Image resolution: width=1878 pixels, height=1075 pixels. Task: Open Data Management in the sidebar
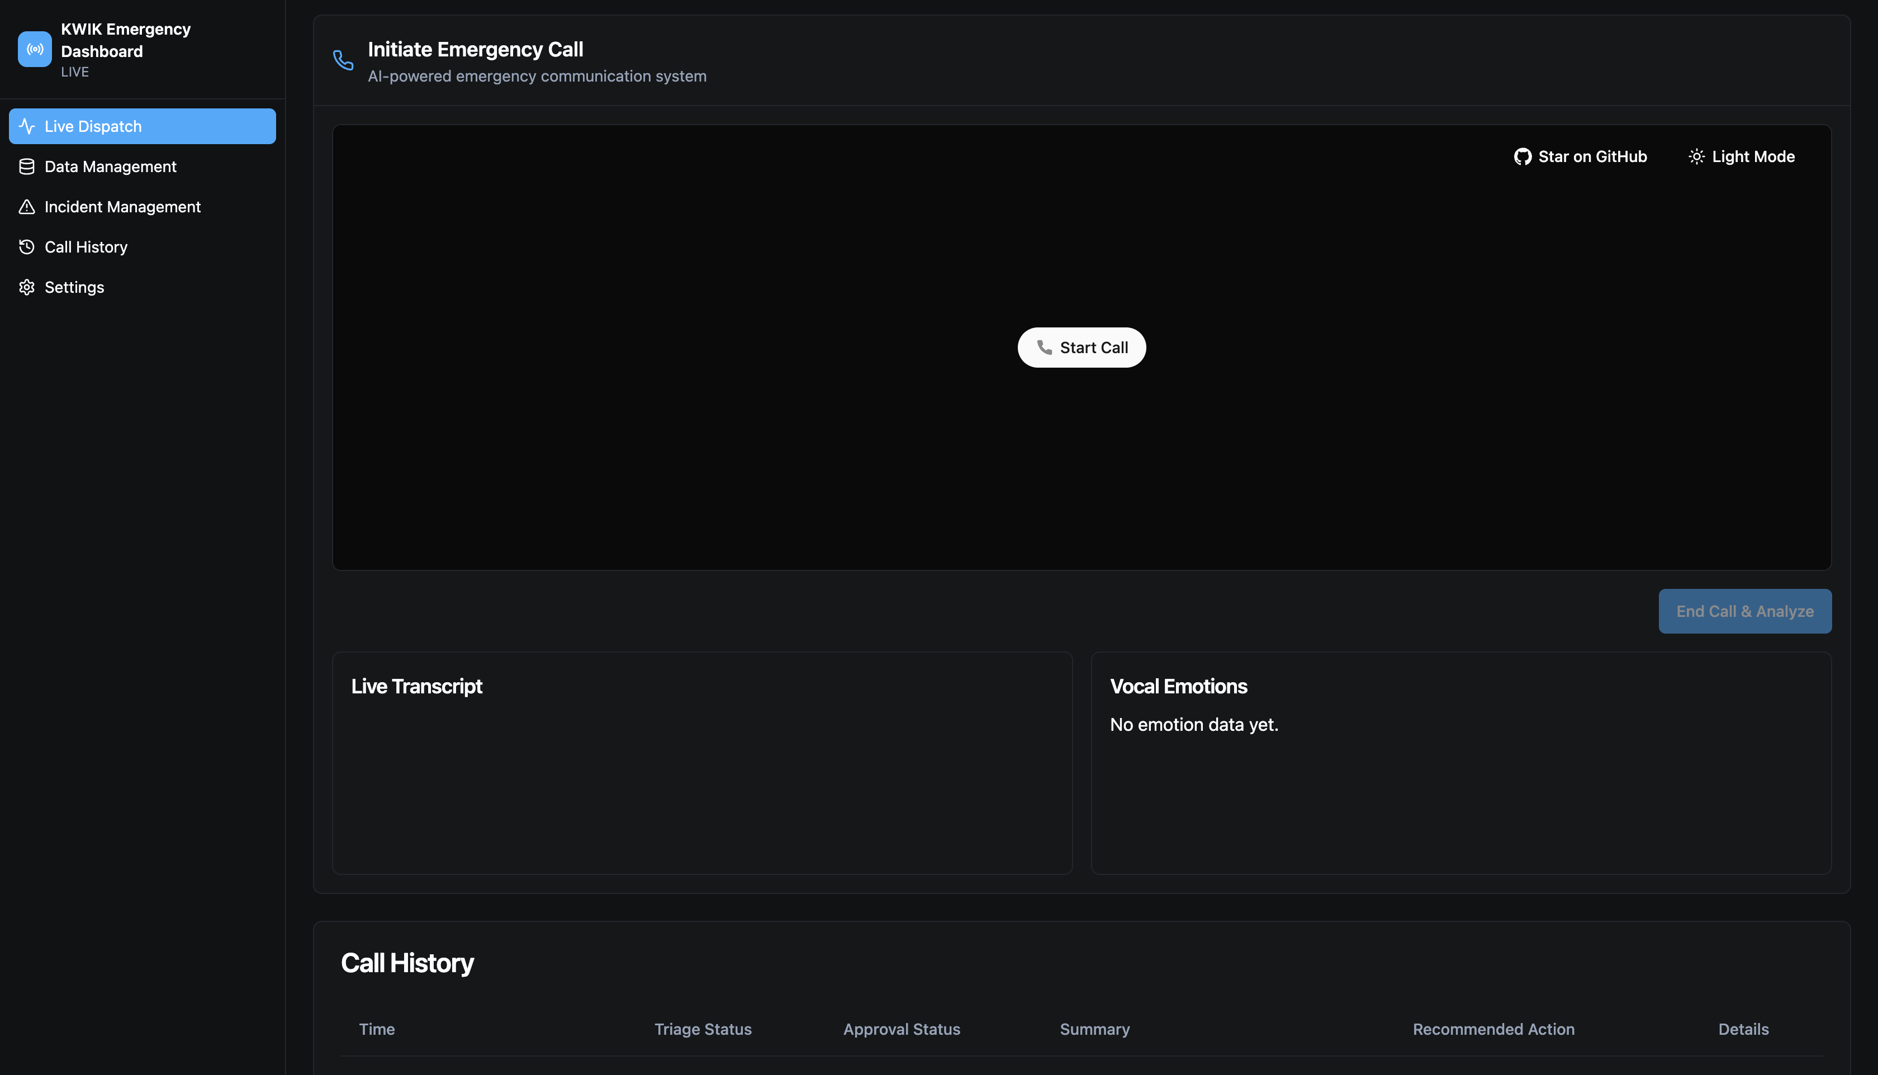111,167
